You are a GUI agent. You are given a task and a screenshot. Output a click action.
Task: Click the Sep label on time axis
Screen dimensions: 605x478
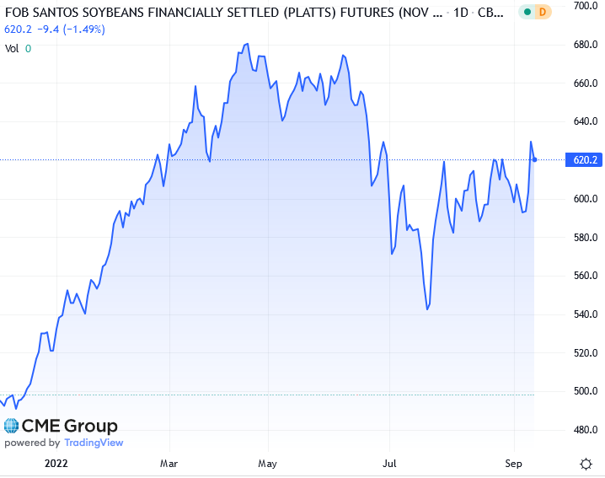click(512, 463)
